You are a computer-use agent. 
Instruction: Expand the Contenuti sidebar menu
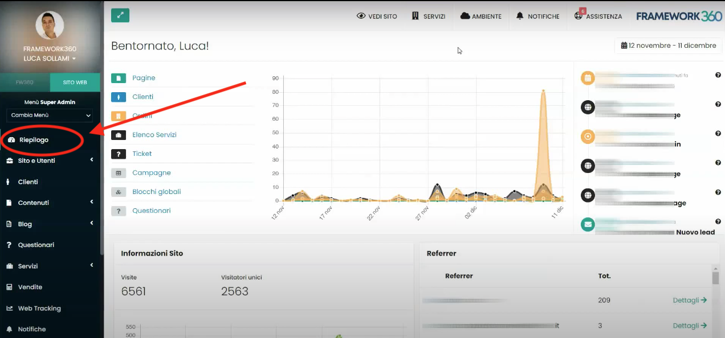click(50, 203)
